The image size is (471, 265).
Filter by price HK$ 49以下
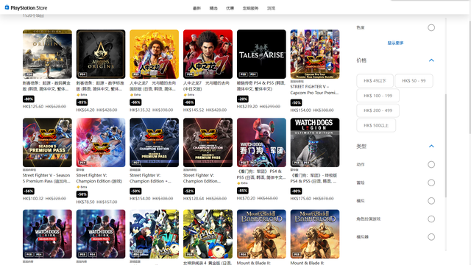pyautogui.click(x=375, y=81)
